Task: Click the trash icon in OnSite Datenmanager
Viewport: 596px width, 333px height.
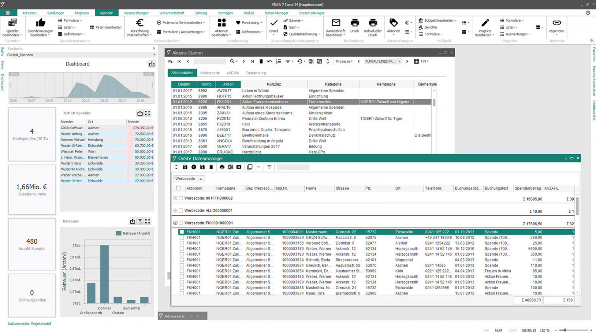Action: coord(211,167)
